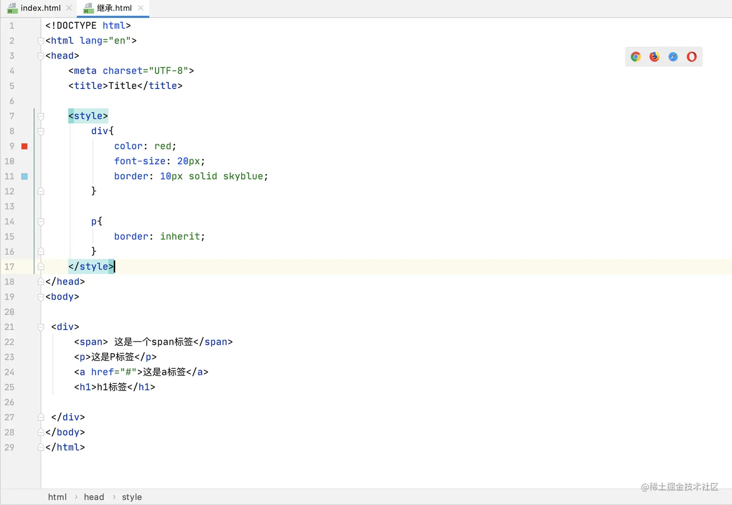
Task: Click the meta charset="UTF-8" line
Action: coord(131,71)
